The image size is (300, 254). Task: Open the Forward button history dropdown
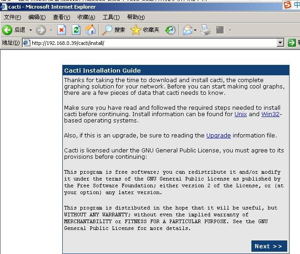(x=51, y=30)
